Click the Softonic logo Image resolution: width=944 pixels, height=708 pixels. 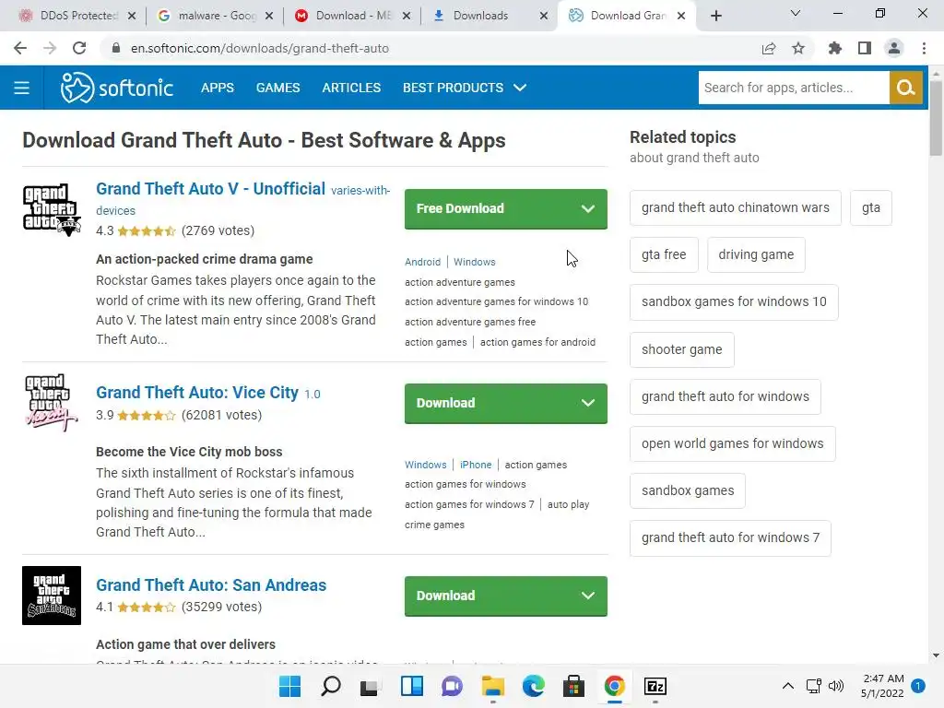pyautogui.click(x=117, y=88)
